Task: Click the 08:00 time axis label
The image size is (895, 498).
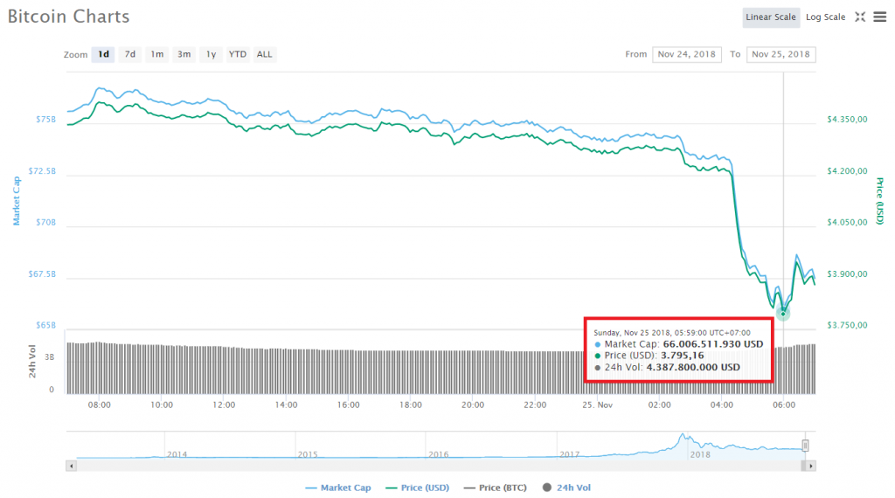Action: (100, 405)
